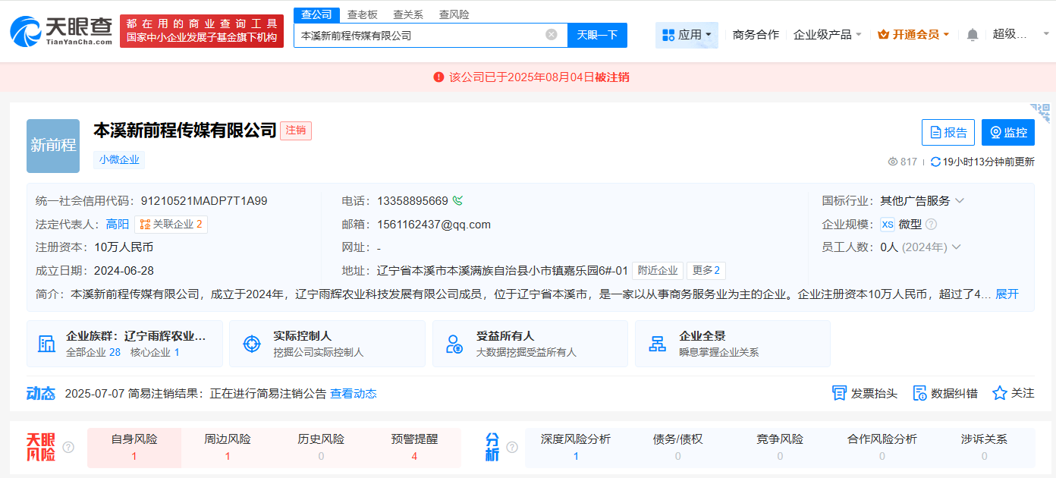Expand the 员工人数 year dropdown
This screenshot has height=478, width=1056.
coord(956,247)
